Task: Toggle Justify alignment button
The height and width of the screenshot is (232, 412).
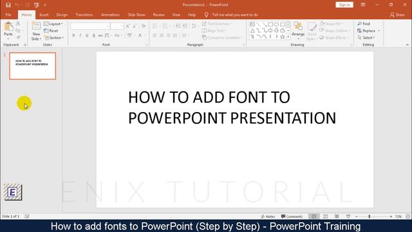Action: point(175,35)
